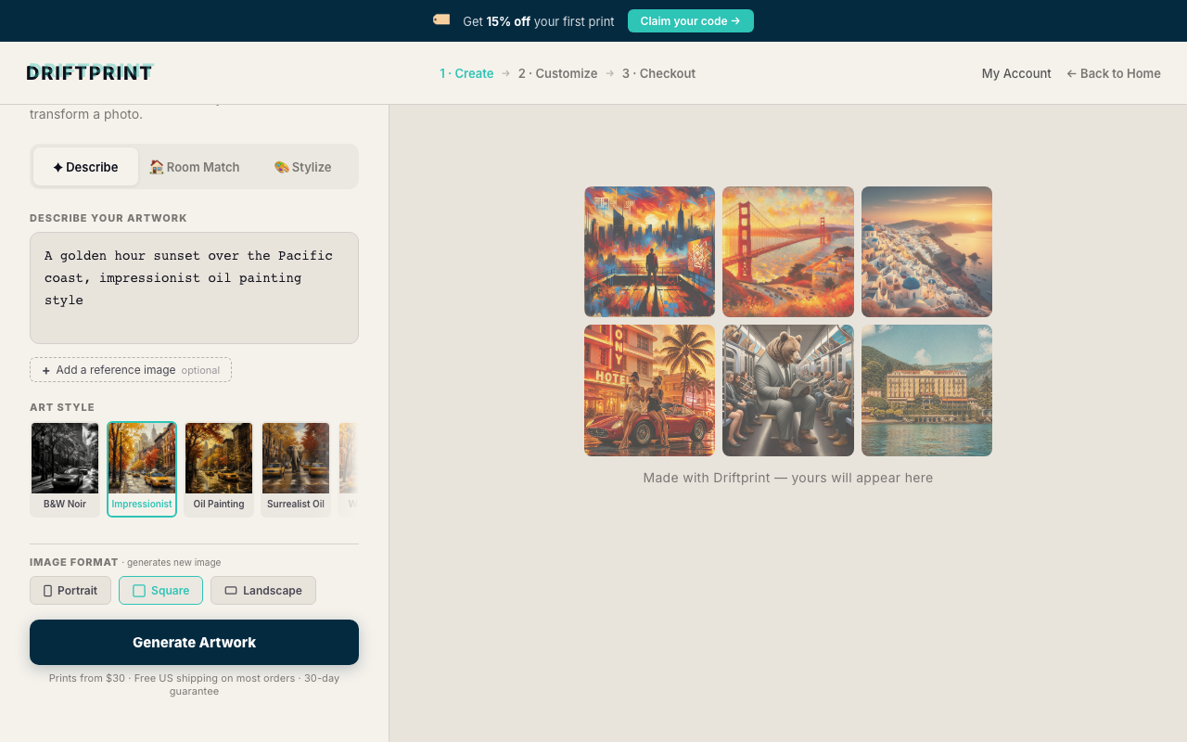Open My Account

pyautogui.click(x=1016, y=73)
